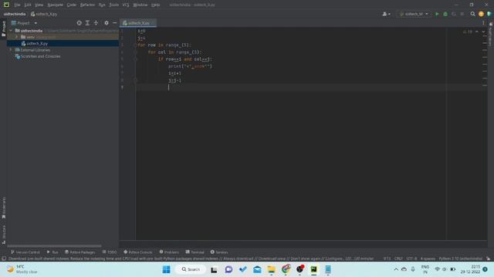Open the user account icon menu
This screenshot has width=494, height=277.
(x=386, y=14)
